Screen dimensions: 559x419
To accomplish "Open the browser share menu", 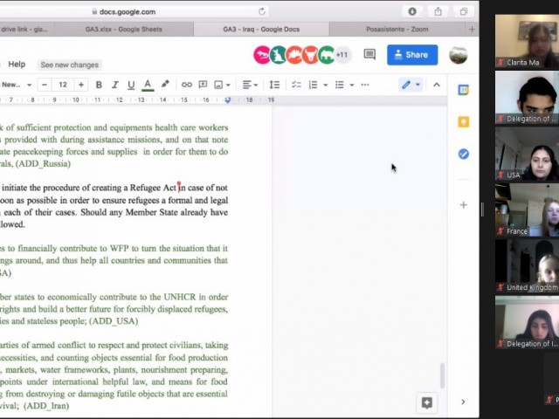I will pyautogui.click(x=438, y=11).
